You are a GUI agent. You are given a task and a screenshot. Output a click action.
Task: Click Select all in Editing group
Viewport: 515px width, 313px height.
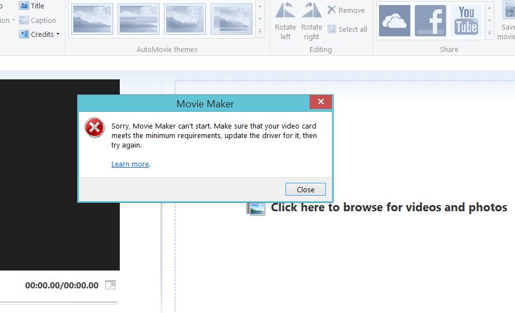pyautogui.click(x=348, y=29)
